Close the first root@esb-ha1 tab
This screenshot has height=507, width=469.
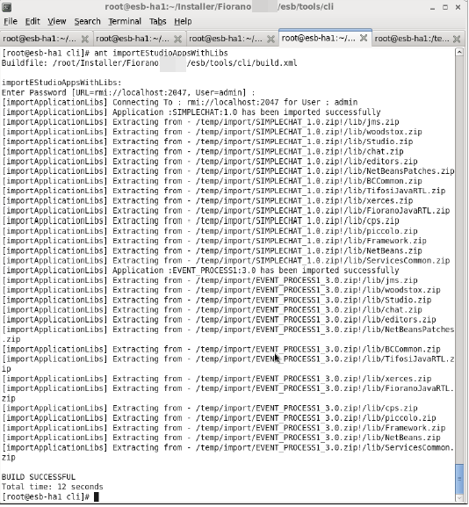pyautogui.click(x=85, y=40)
